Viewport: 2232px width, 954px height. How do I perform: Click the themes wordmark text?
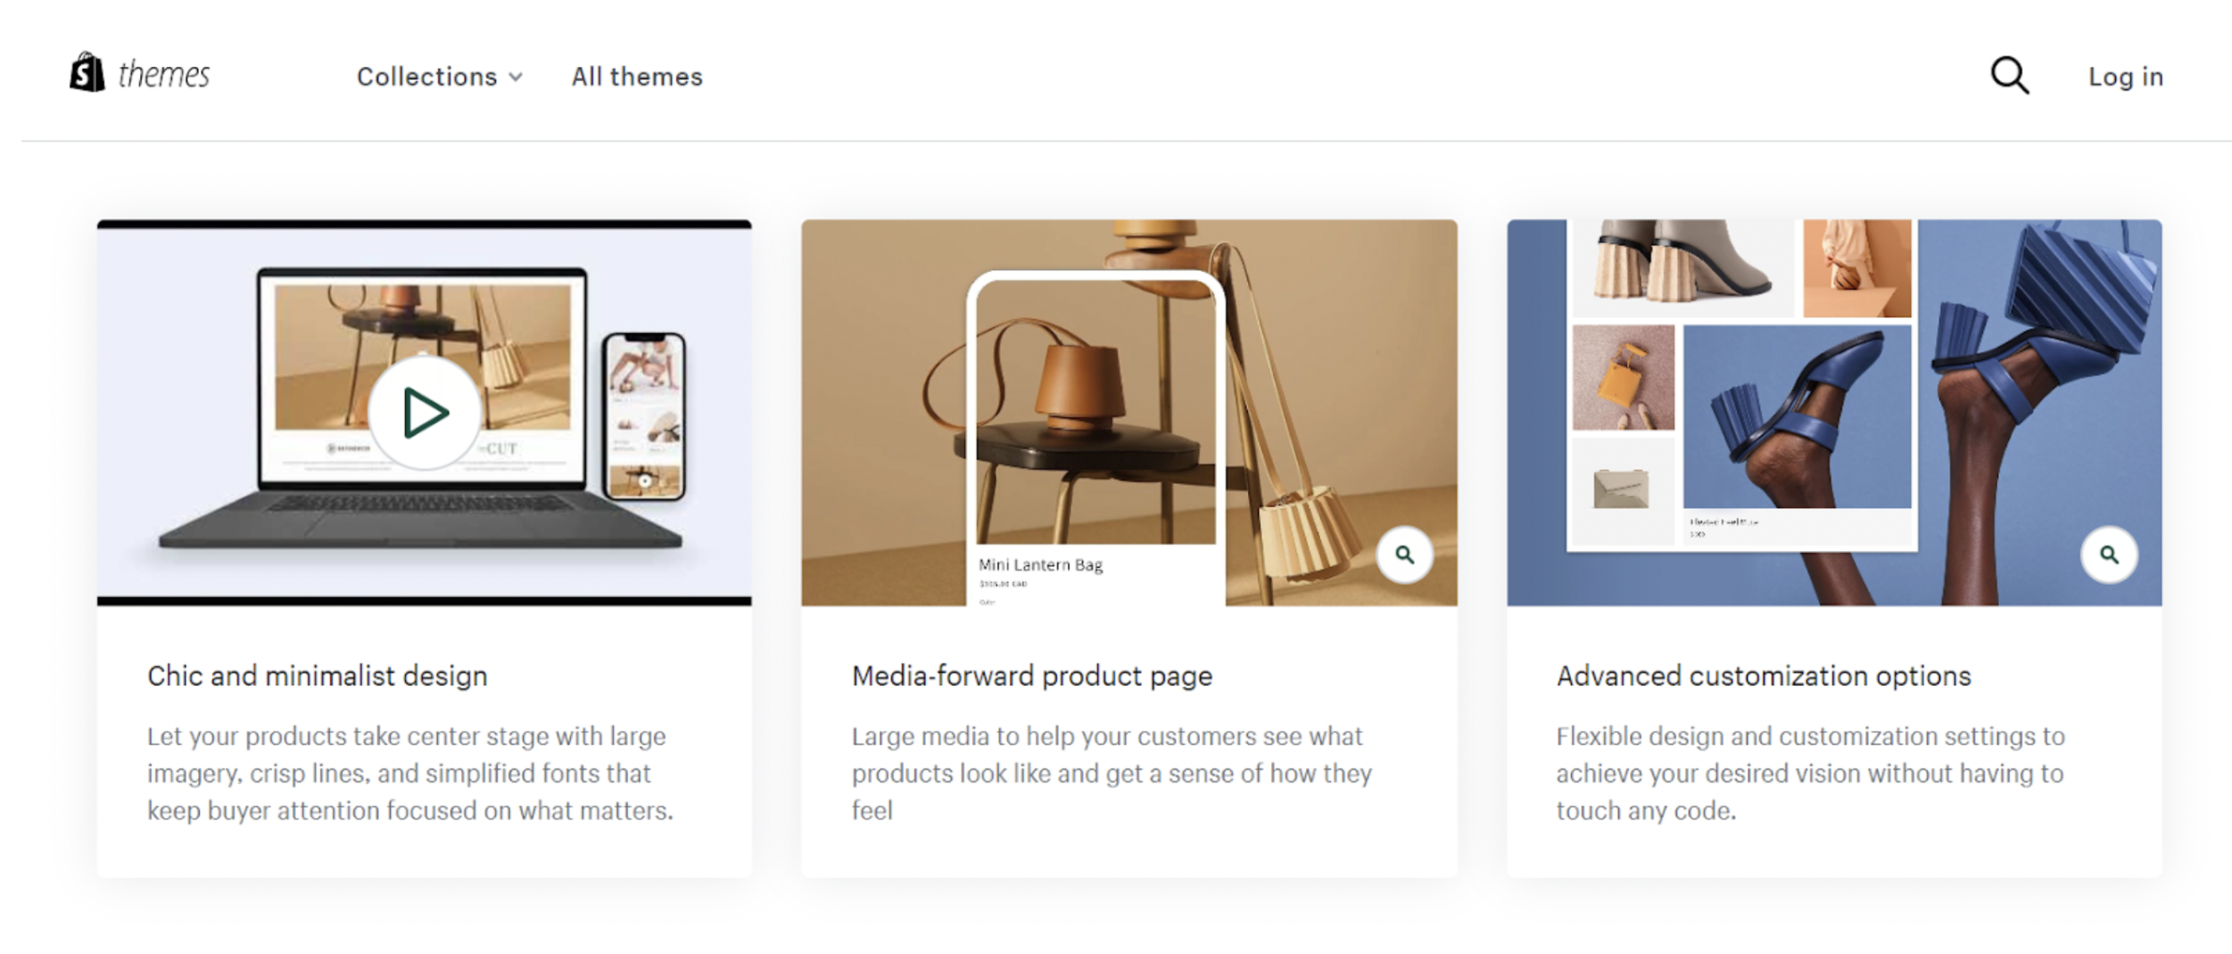coord(164,74)
